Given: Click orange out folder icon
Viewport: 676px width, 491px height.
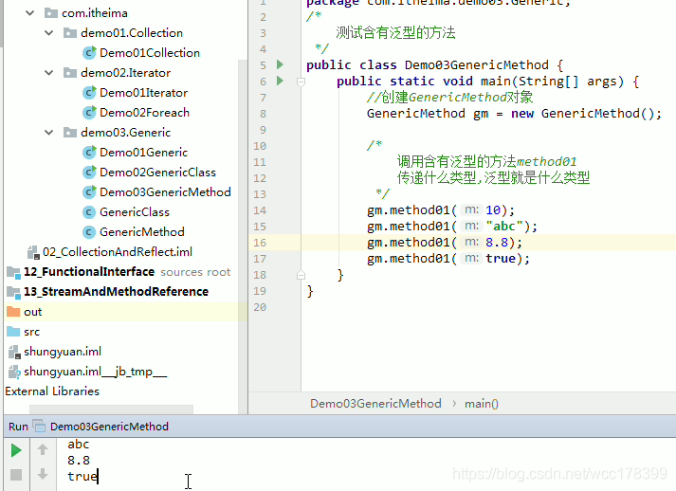Looking at the screenshot, I should (13, 312).
